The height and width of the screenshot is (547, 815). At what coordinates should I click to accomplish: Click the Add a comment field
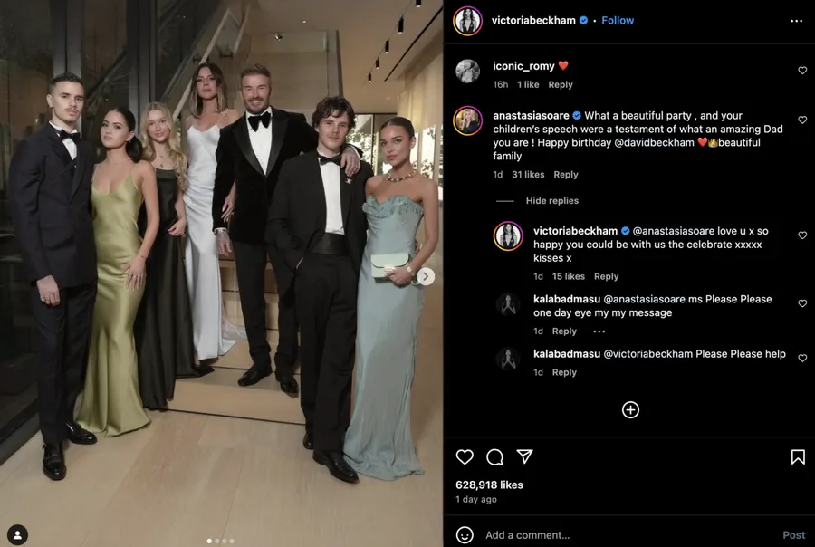click(x=625, y=535)
